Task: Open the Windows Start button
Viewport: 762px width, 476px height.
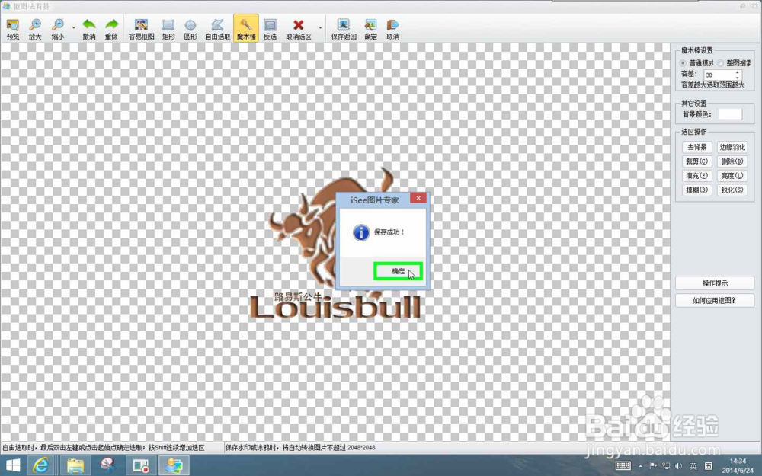Action: pos(13,465)
